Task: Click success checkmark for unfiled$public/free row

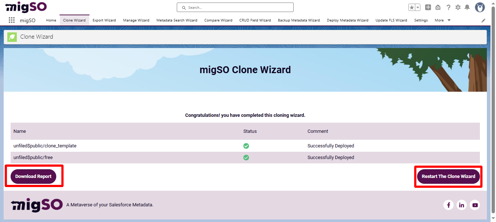Action: [246, 158]
